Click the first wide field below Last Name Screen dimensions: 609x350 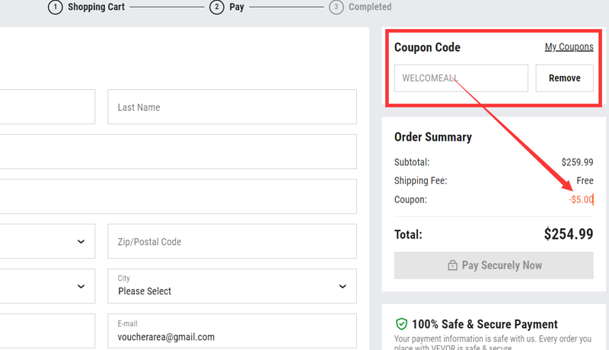tap(178, 152)
